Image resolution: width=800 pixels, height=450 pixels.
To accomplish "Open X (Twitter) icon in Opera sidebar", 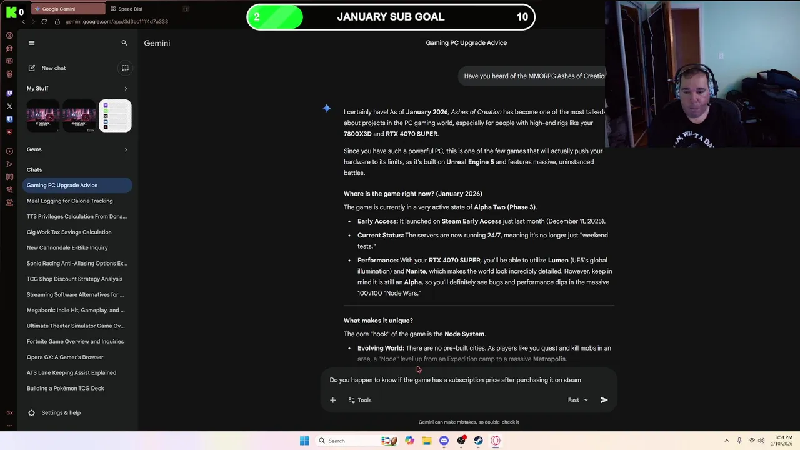I will coord(9,106).
